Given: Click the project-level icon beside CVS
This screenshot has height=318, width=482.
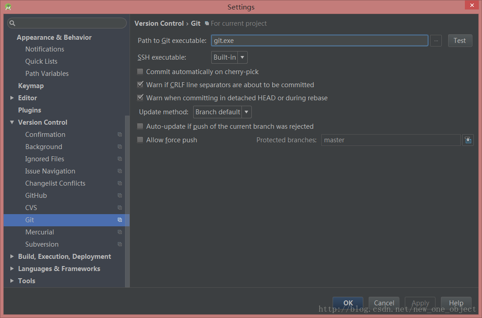Looking at the screenshot, I should [120, 208].
